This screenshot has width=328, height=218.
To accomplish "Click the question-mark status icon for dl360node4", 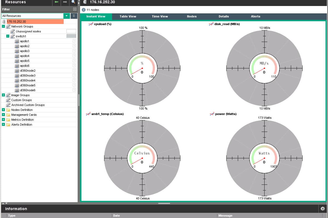I will pos(74,80).
